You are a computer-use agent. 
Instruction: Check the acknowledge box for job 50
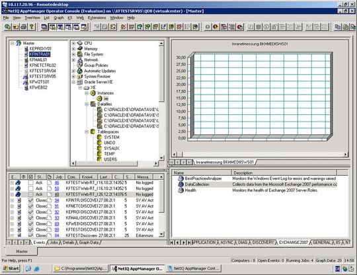pos(30,188)
